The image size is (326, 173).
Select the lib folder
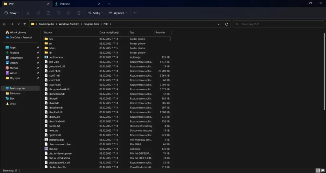[107, 53]
